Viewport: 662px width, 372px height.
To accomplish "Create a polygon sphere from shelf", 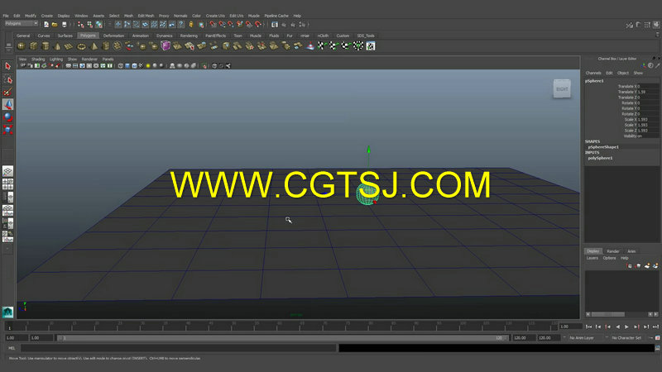I will (x=22, y=46).
